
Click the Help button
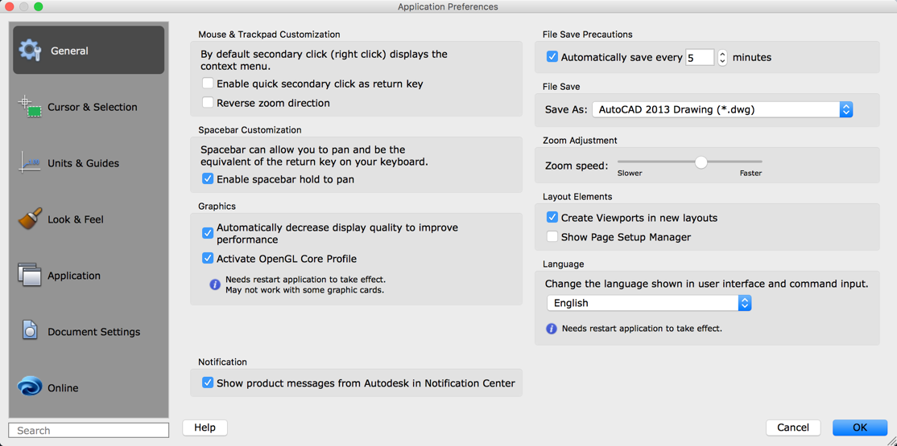(205, 428)
